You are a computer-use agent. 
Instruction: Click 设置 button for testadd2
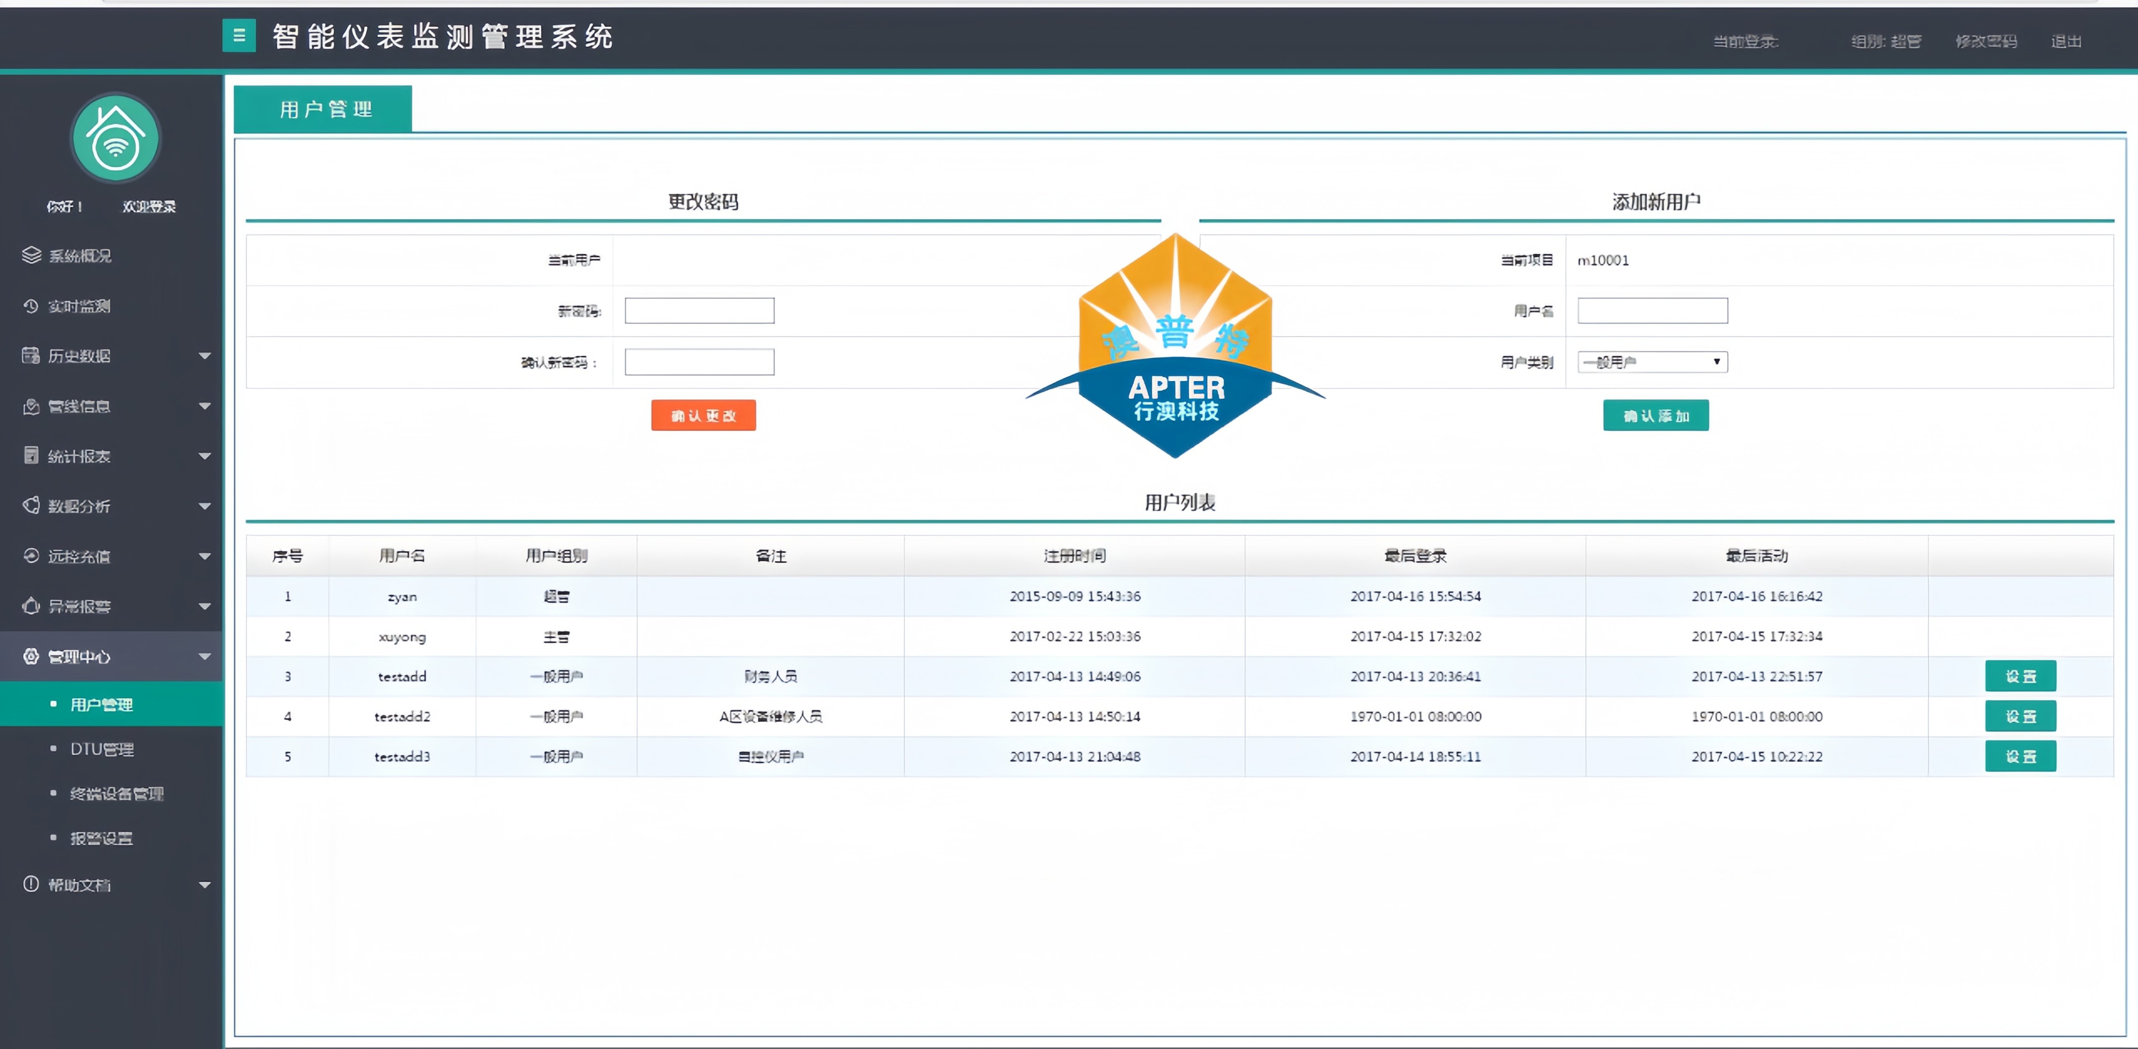click(x=2020, y=716)
